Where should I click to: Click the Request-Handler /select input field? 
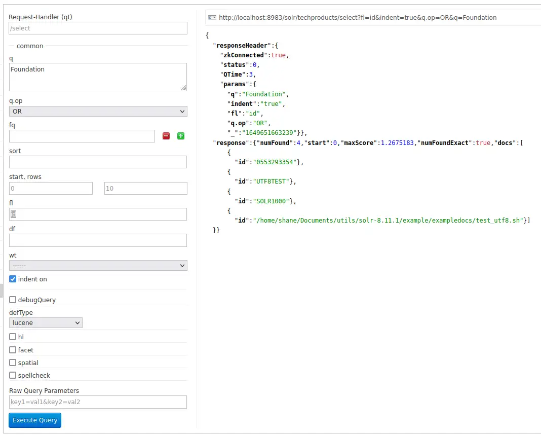[x=98, y=28]
